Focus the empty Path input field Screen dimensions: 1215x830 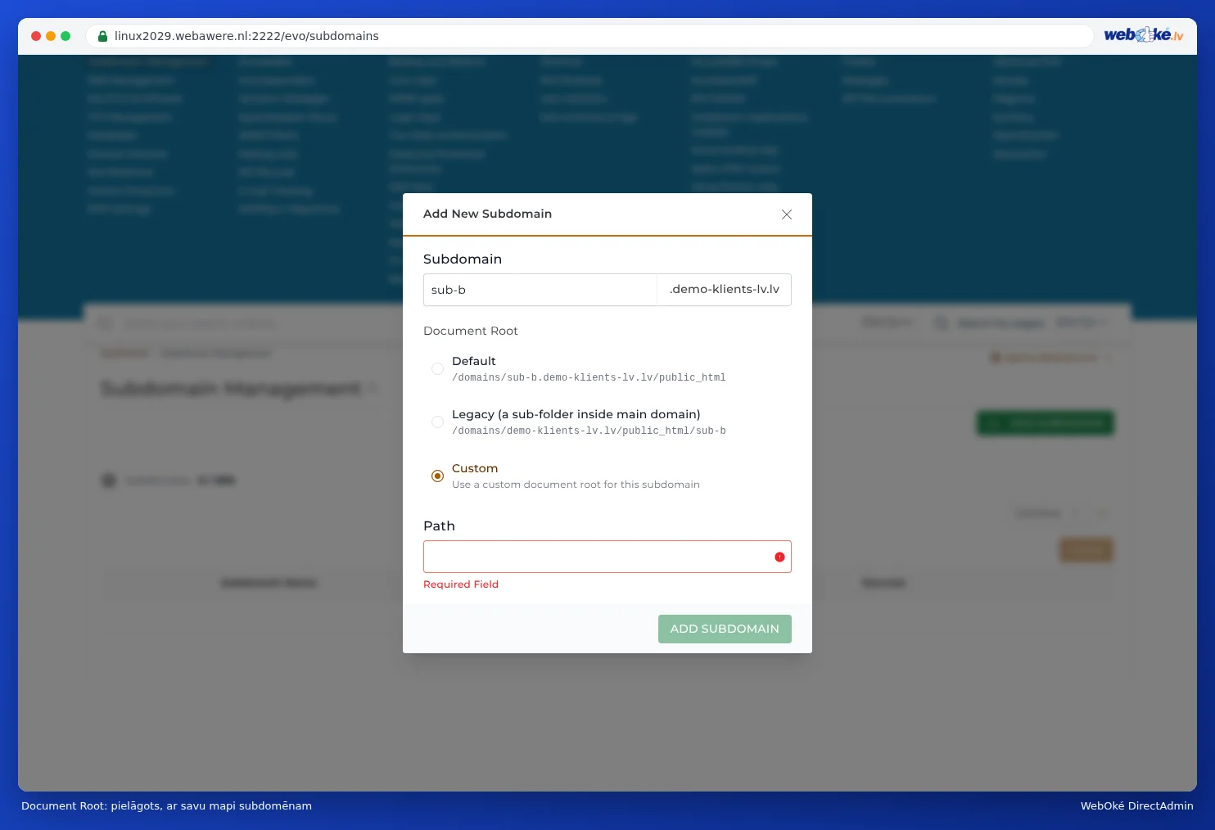coord(607,557)
